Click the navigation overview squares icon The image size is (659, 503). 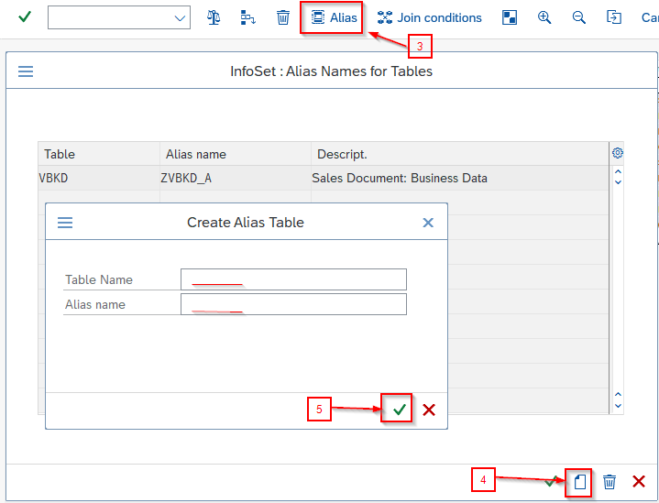pyautogui.click(x=510, y=17)
